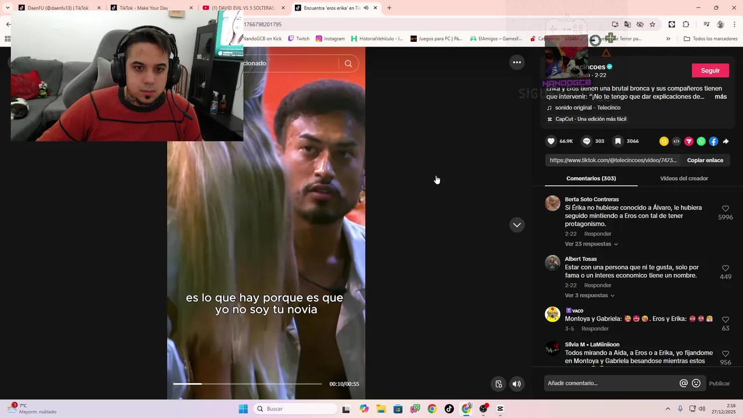Open 'sonido original - Telecinco' sound link
Image resolution: width=743 pixels, height=418 pixels.
click(587, 107)
